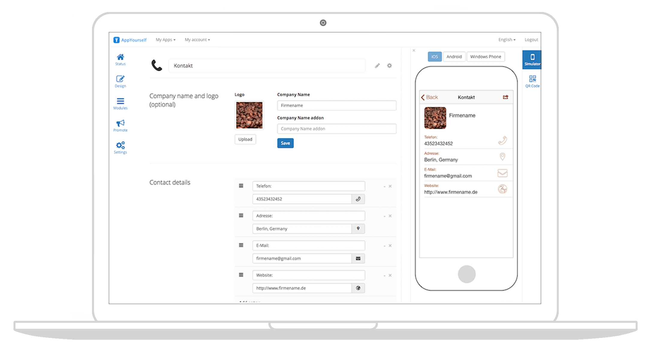Collapse the Adresse entry with minus
This screenshot has width=652, height=352.
click(x=384, y=216)
